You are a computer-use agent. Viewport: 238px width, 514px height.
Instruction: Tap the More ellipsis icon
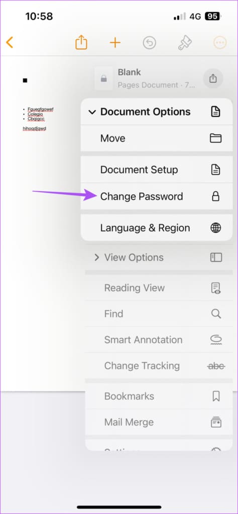point(220,43)
